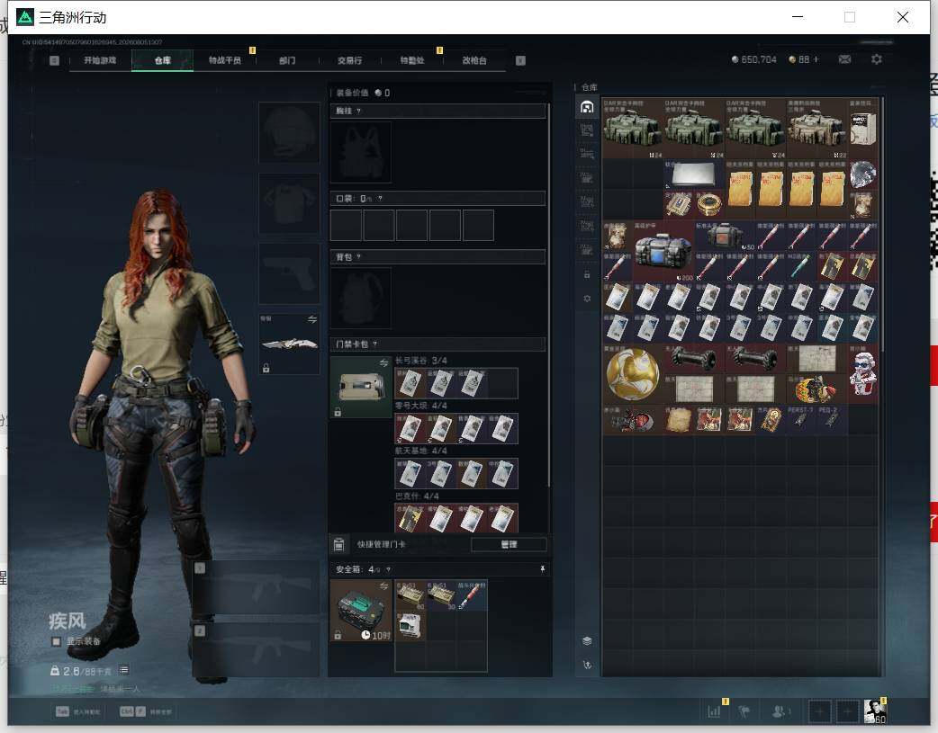Screen dimensions: 938x733
Task: Select the white figurine with sunglasses
Action: (x=862, y=373)
